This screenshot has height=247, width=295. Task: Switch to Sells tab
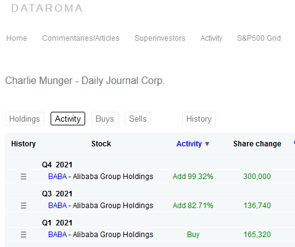(x=138, y=119)
